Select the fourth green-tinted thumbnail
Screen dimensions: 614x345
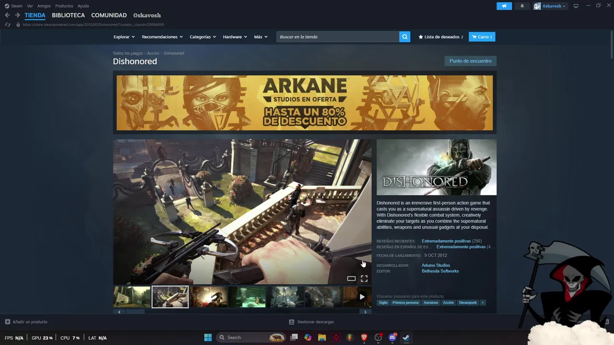point(247,297)
